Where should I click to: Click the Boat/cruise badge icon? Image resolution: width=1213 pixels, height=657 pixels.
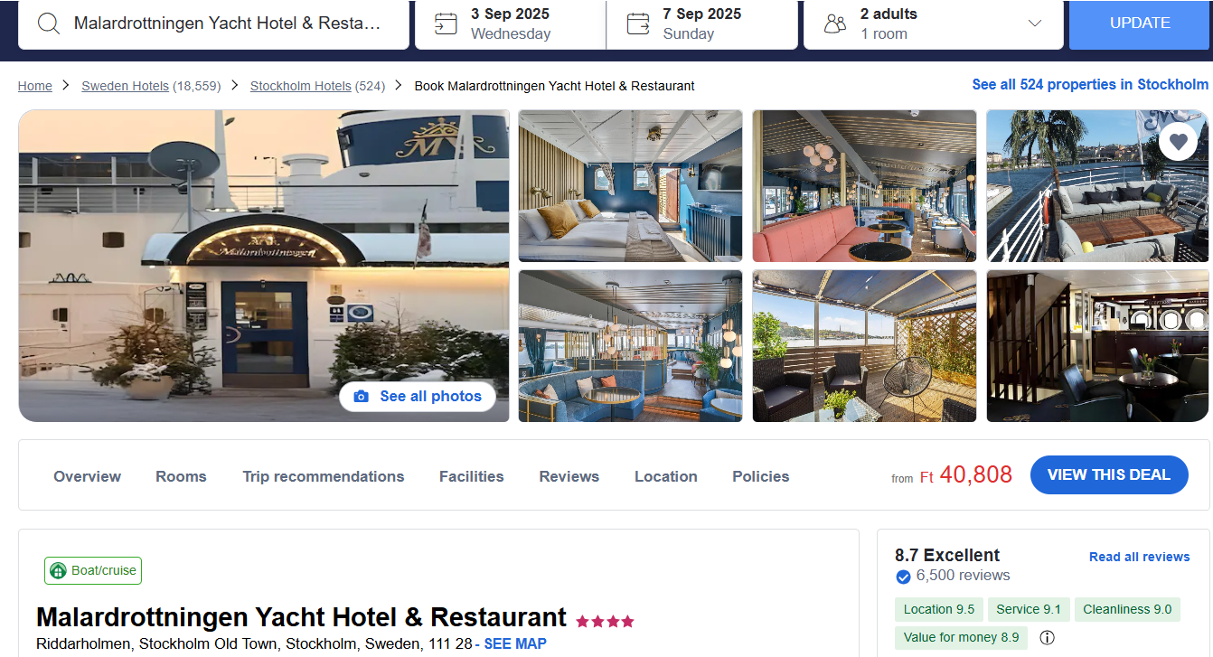click(x=58, y=571)
